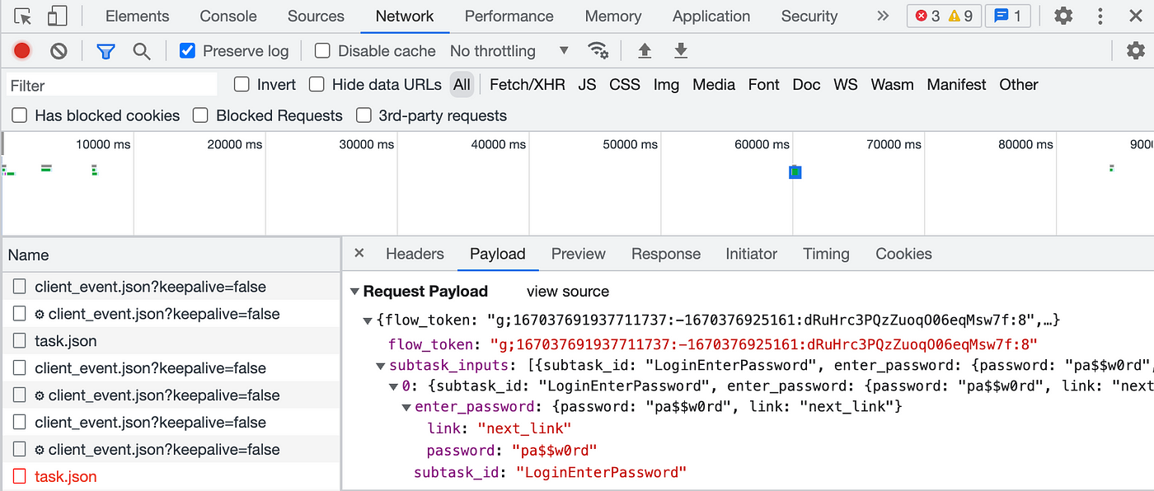
Task: Close the DevTools panel
Action: (x=1136, y=16)
